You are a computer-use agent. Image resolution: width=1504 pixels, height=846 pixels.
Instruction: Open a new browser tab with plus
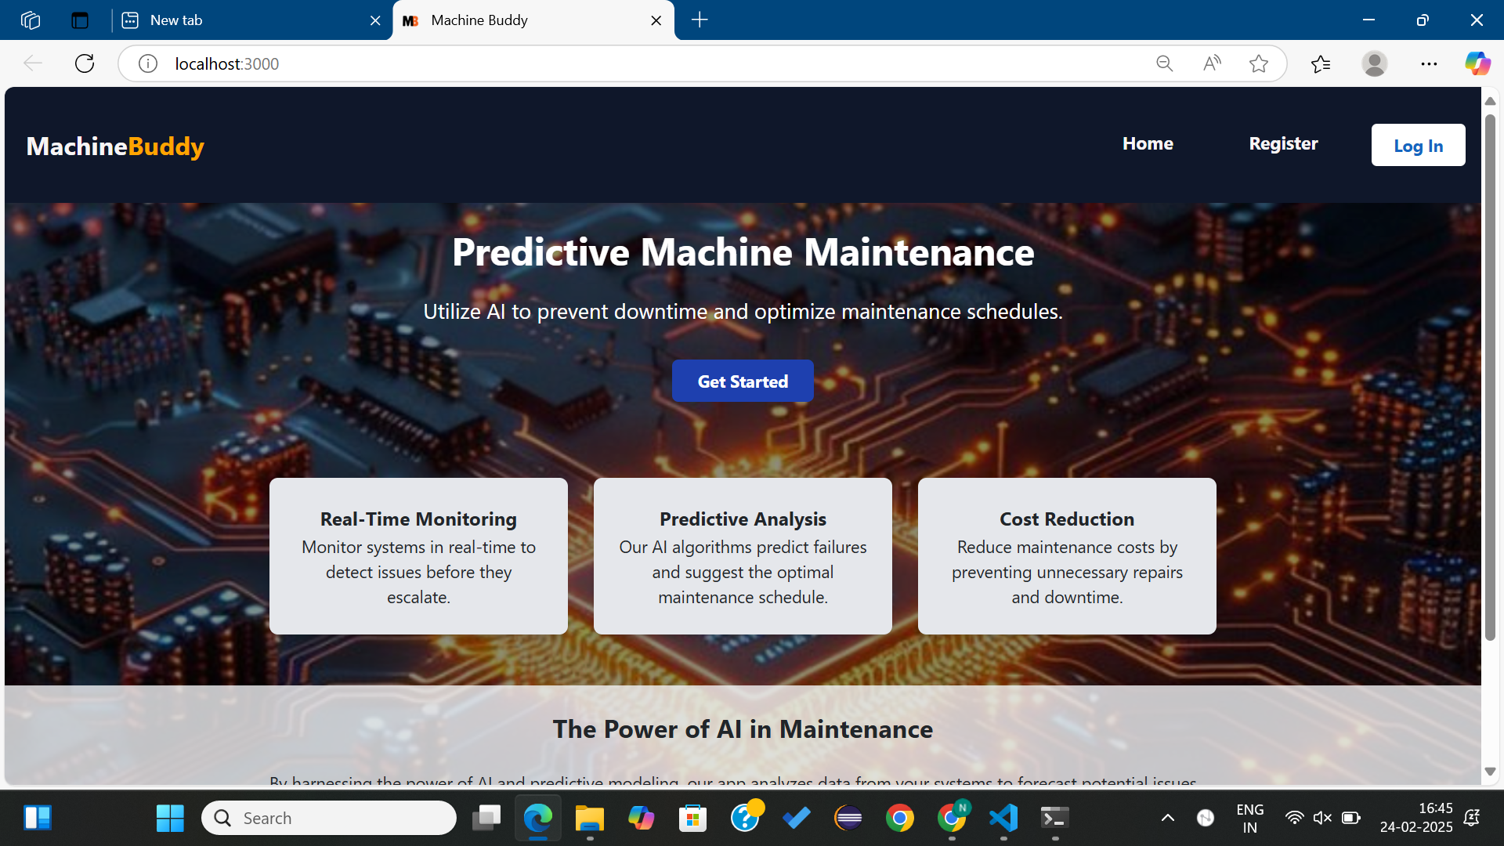click(700, 20)
